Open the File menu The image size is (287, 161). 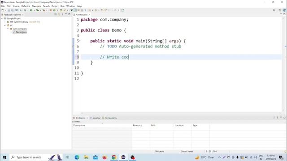[x=3, y=6]
